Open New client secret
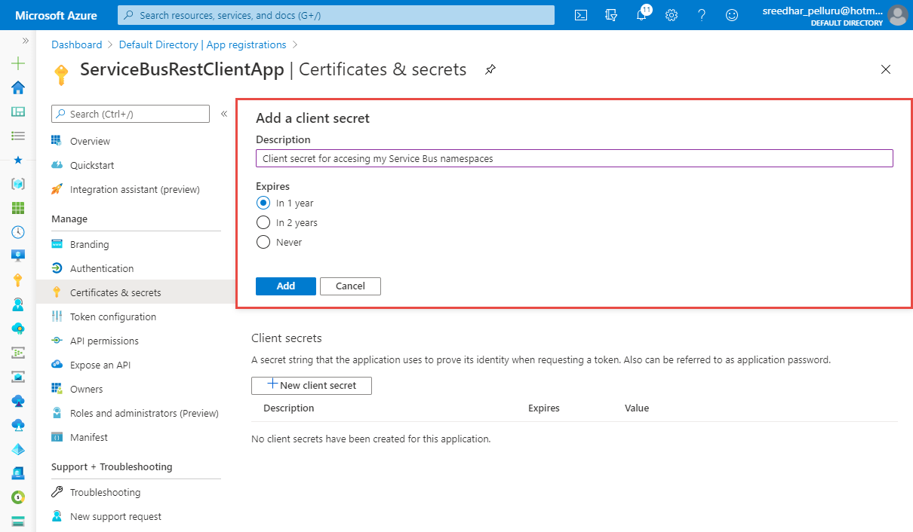The image size is (913, 532). click(311, 385)
